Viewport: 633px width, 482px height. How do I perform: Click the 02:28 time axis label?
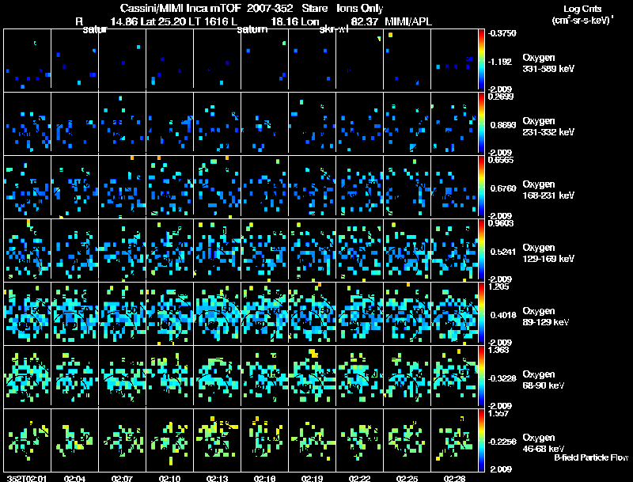[x=455, y=478]
